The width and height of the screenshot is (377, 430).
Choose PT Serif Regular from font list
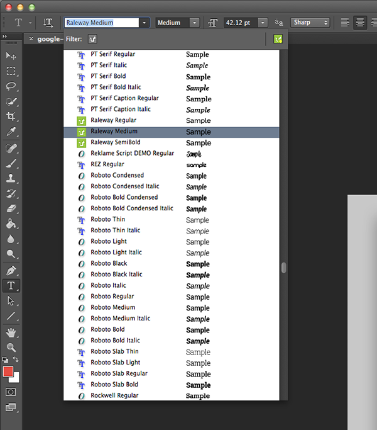pos(172,54)
